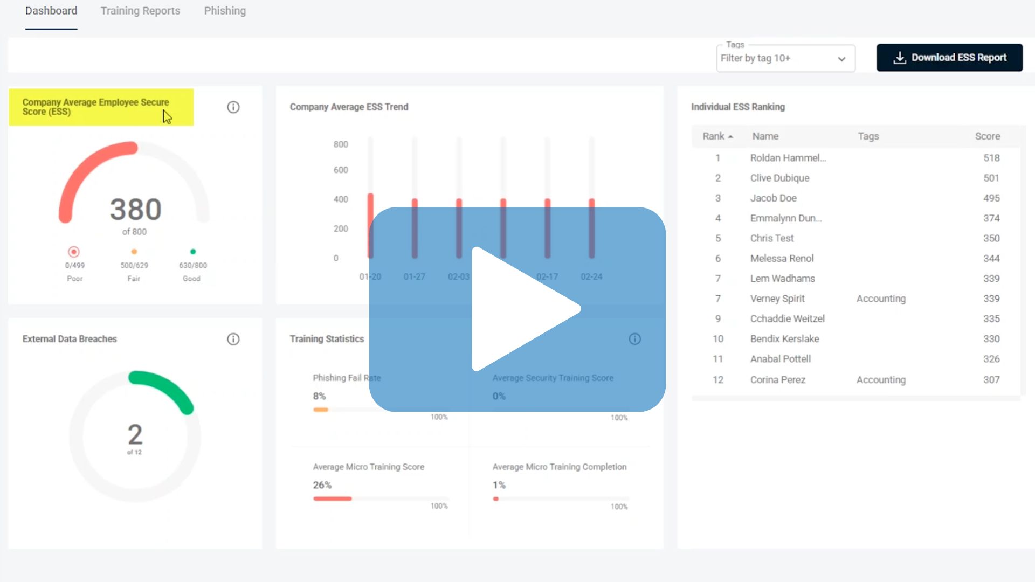This screenshot has height=582, width=1035.
Task: Click the External Data Breaches count of 2
Action: 135,434
